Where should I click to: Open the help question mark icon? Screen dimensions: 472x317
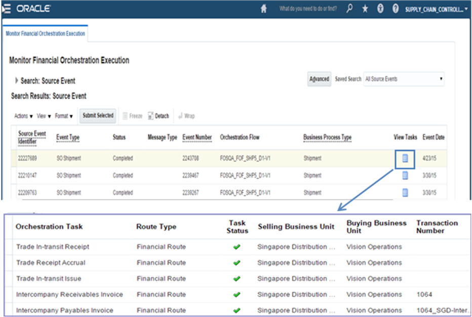pos(396,9)
